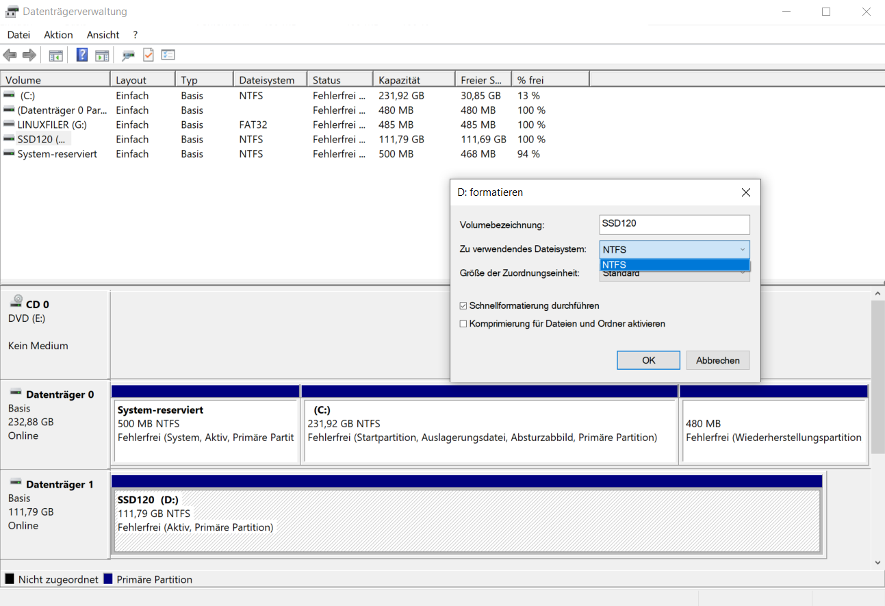Image resolution: width=885 pixels, height=606 pixels.
Task: Click the Nicht zugeordnet black legend swatch
Action: (10, 579)
